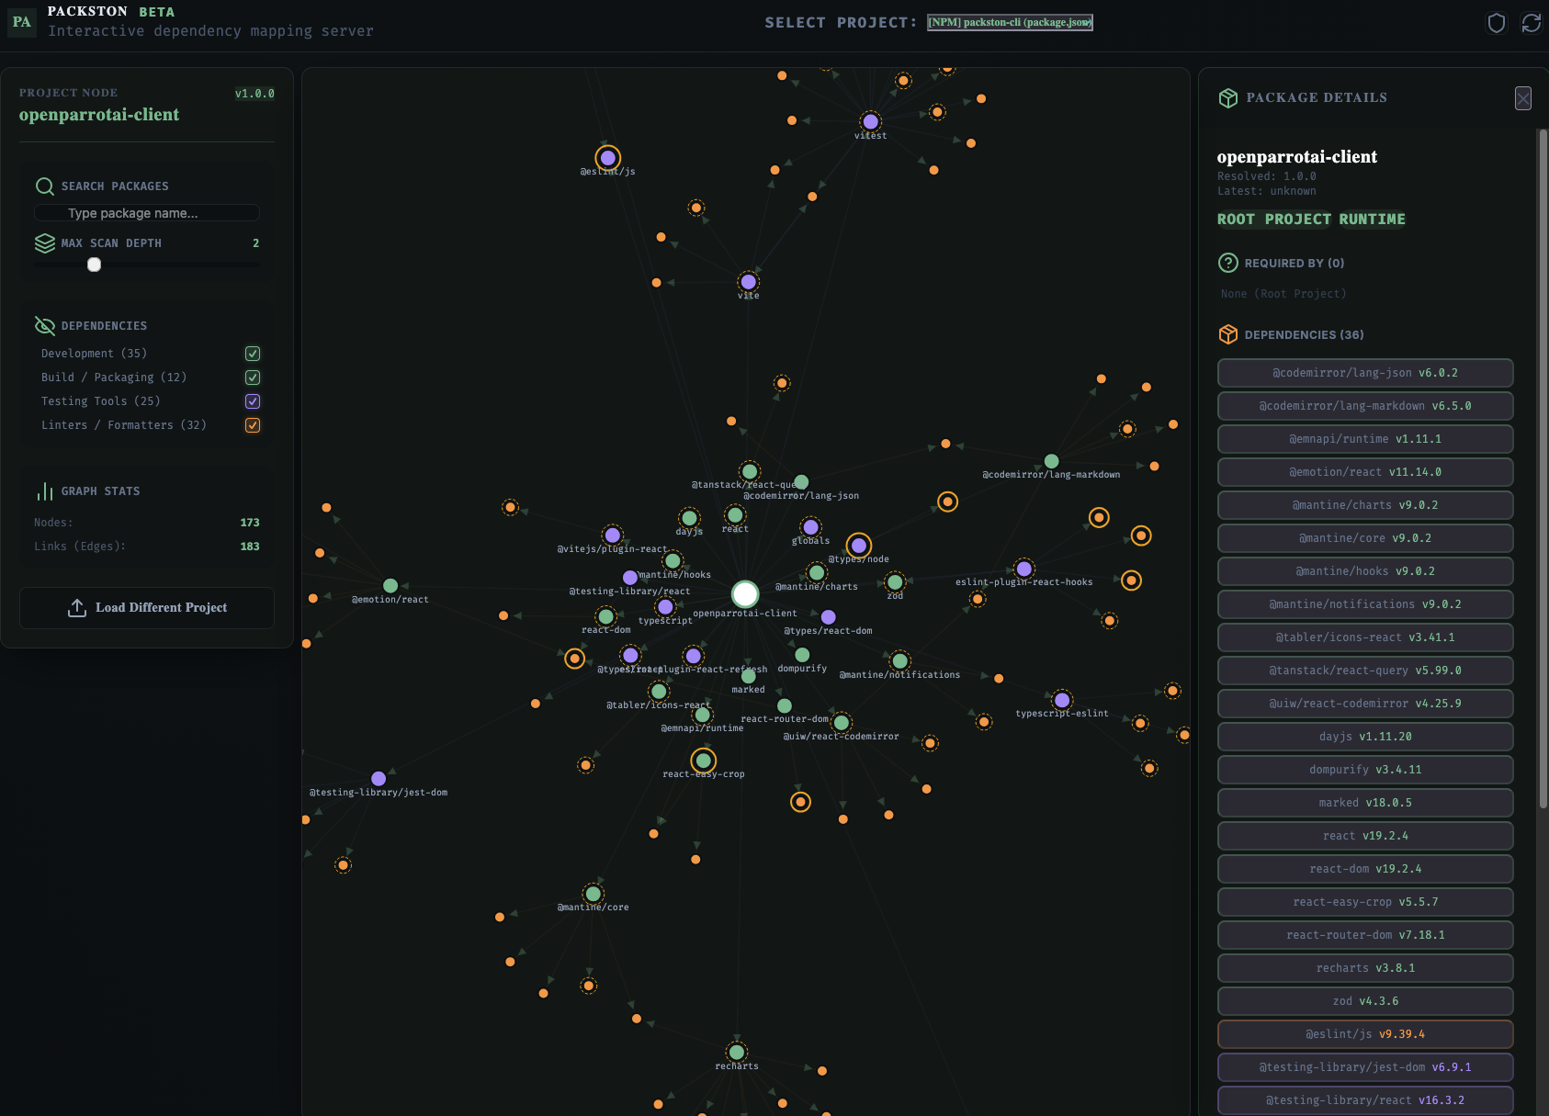
Task: Click the Package Details box icon
Action: click(x=1228, y=98)
